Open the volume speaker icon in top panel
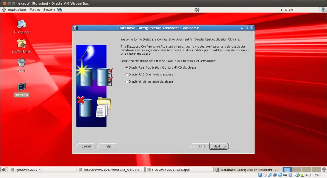Viewport: 327px width, 178px height. click(197, 10)
